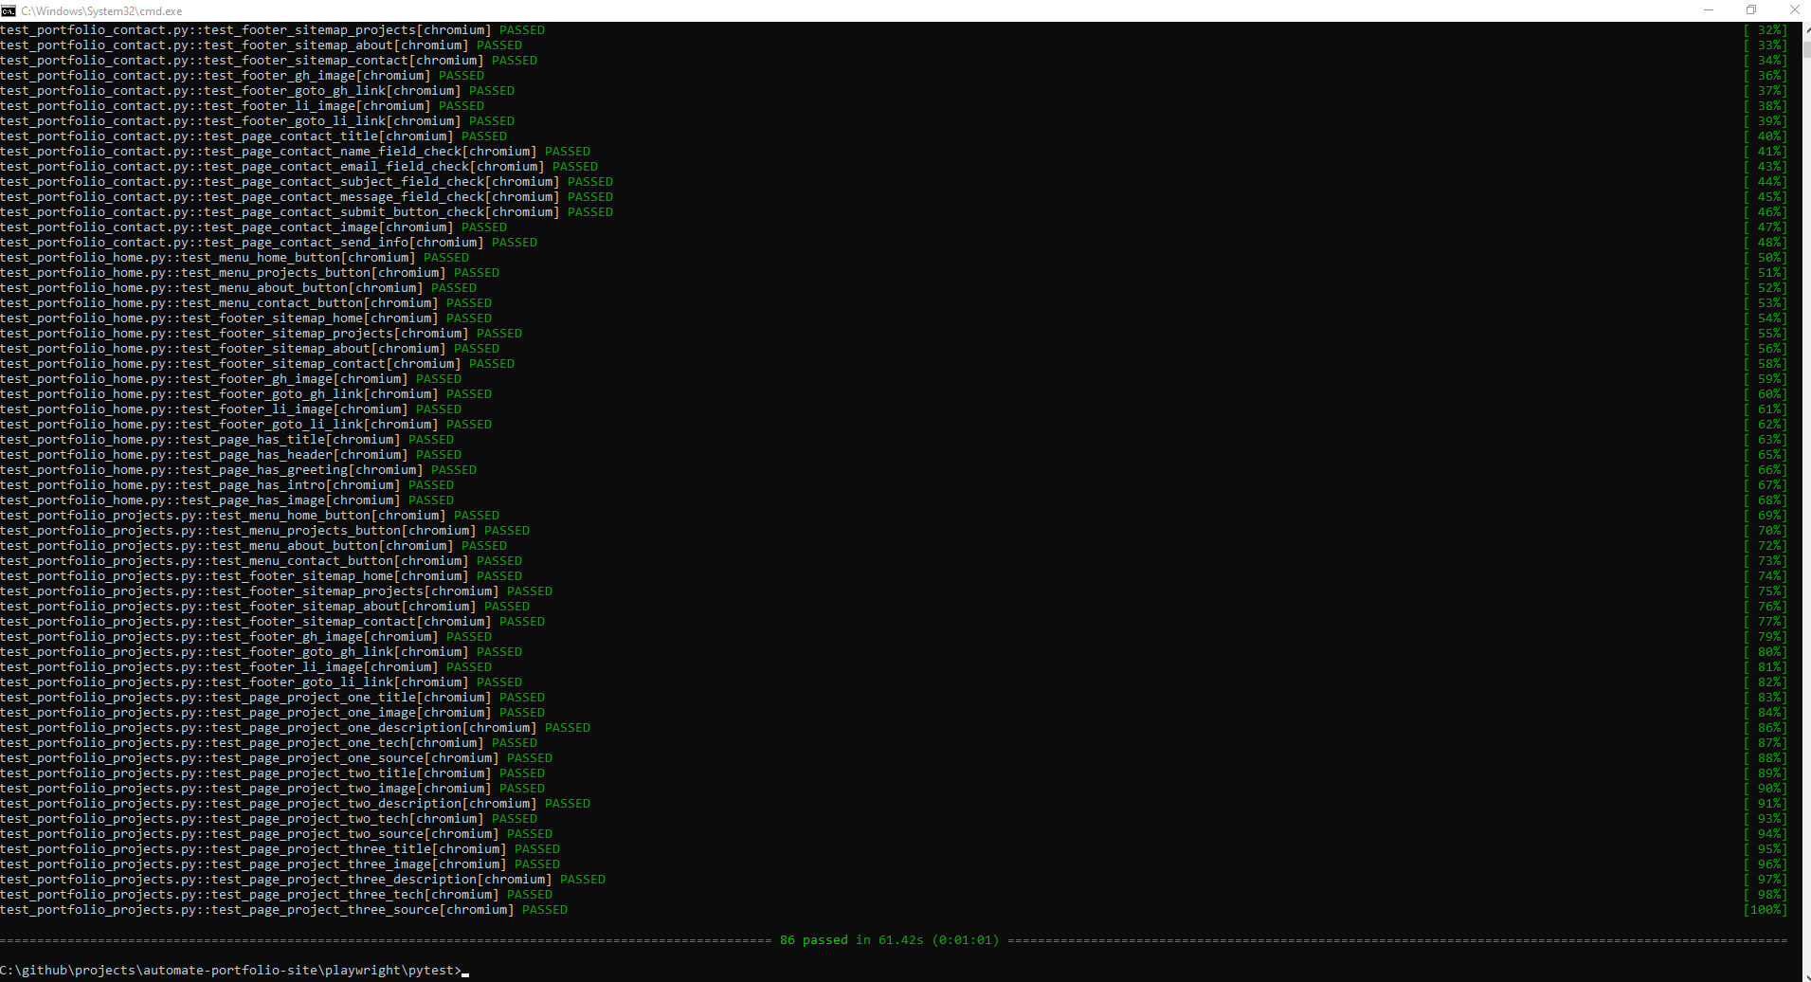1811x982 pixels.
Task: Click the test_page_has_title line
Action: 226,440
